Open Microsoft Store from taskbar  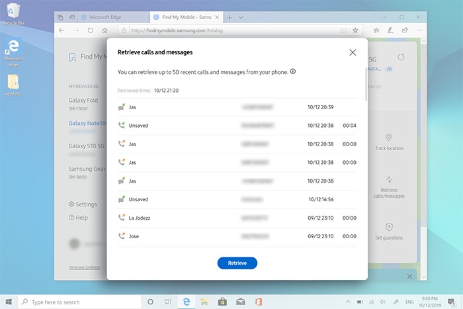point(222,302)
